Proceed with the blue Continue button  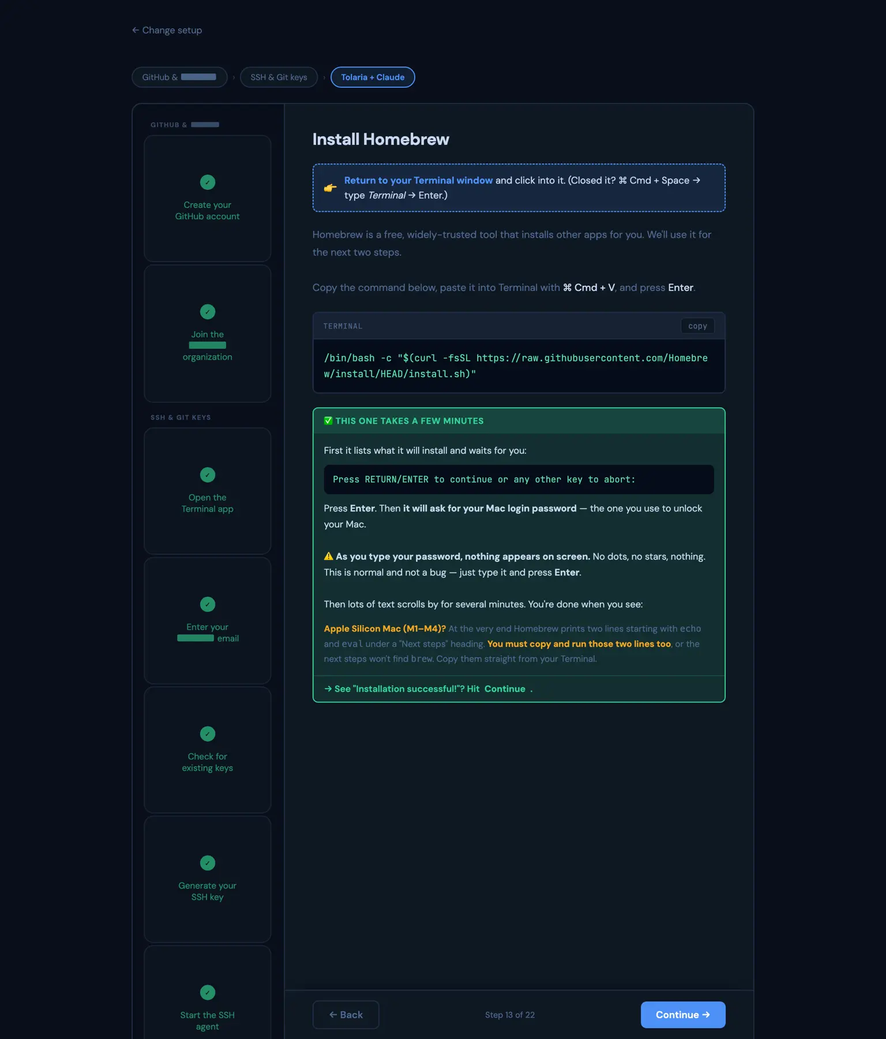(683, 1015)
